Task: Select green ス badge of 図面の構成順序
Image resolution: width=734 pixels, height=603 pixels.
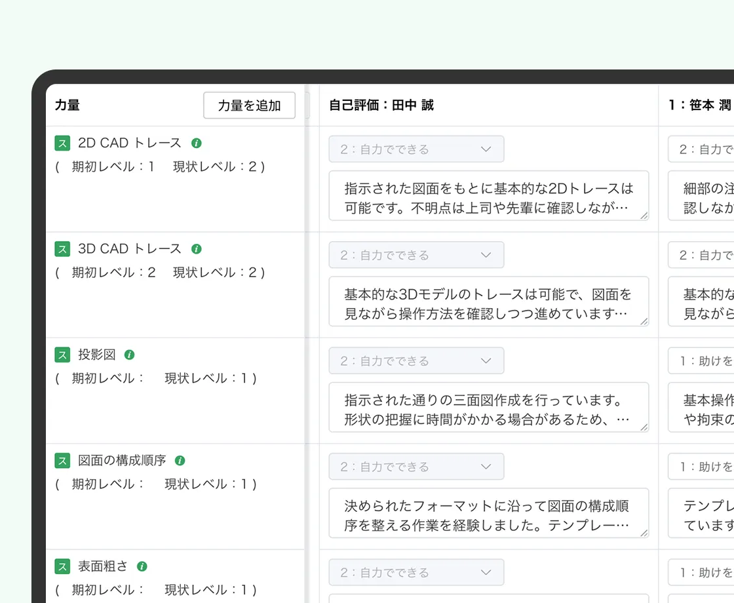Action: (62, 461)
